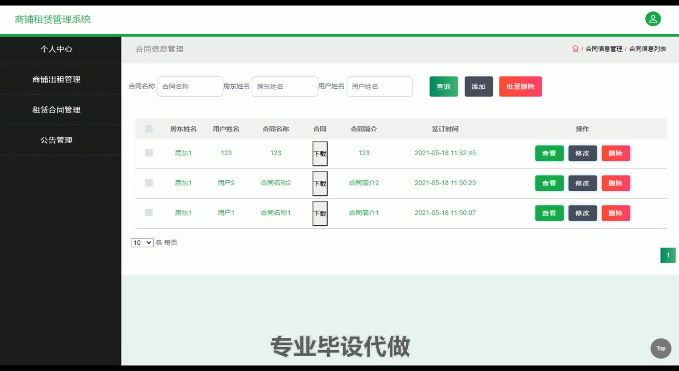Viewport: 679px width, 371px height.
Task: Click the 添加 button
Action: (x=478, y=86)
